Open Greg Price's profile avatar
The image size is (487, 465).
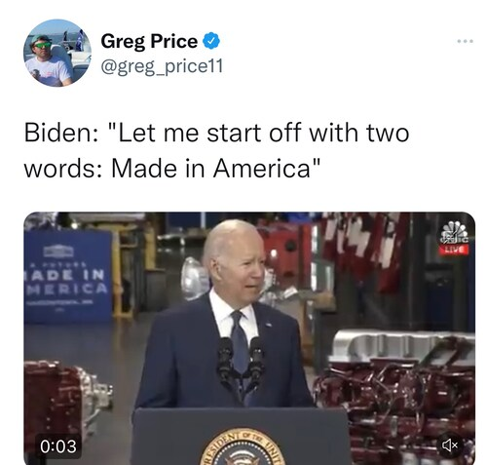click(57, 53)
